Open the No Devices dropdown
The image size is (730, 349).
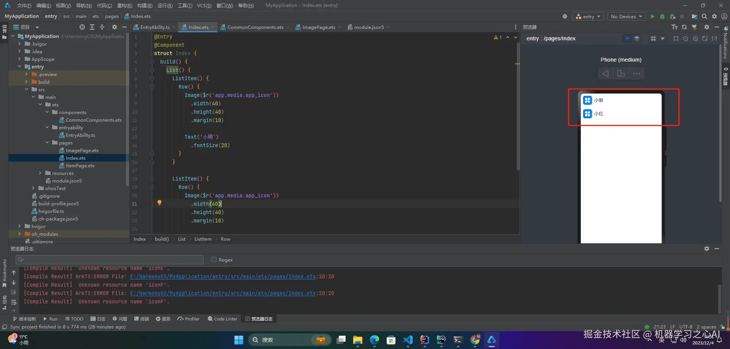pos(626,16)
